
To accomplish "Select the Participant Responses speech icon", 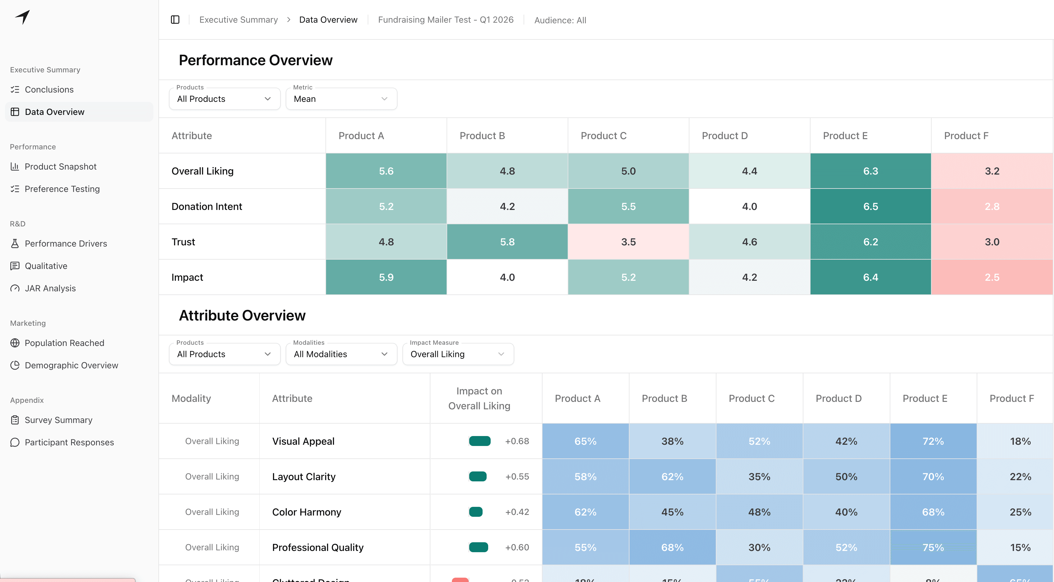I will [15, 442].
